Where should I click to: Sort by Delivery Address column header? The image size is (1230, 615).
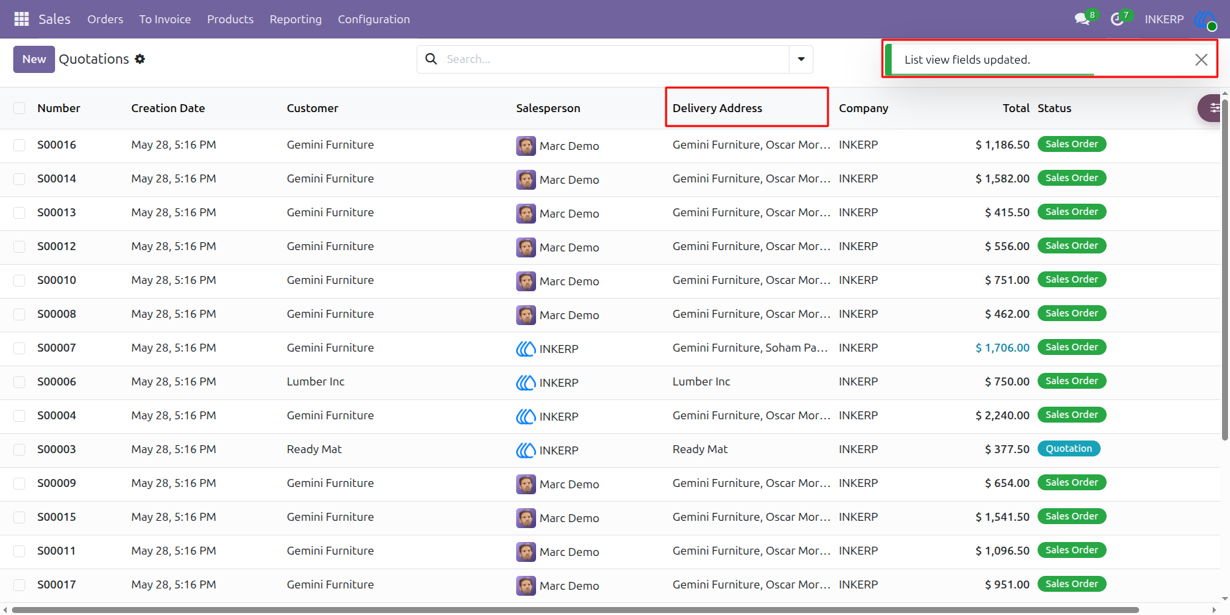pyautogui.click(x=717, y=108)
